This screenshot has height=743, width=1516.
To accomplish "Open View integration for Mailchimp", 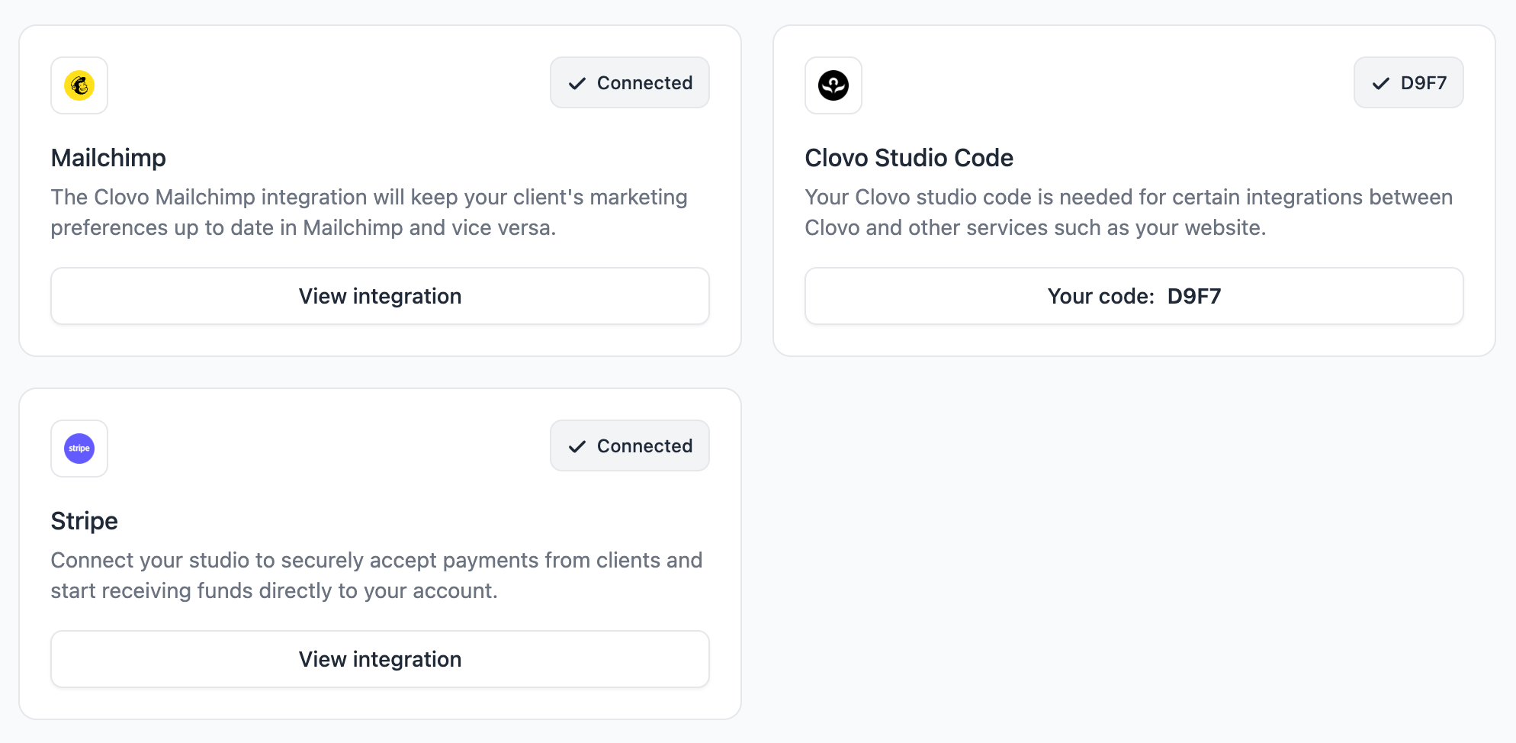I will (380, 296).
